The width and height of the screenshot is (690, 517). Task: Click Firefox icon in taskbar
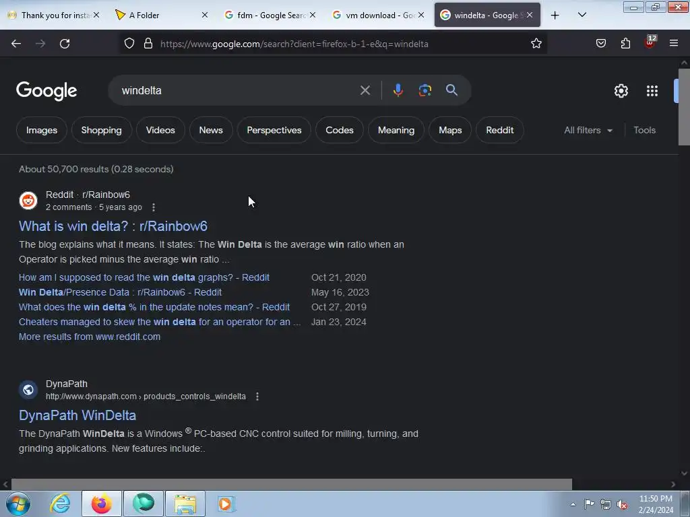(102, 504)
